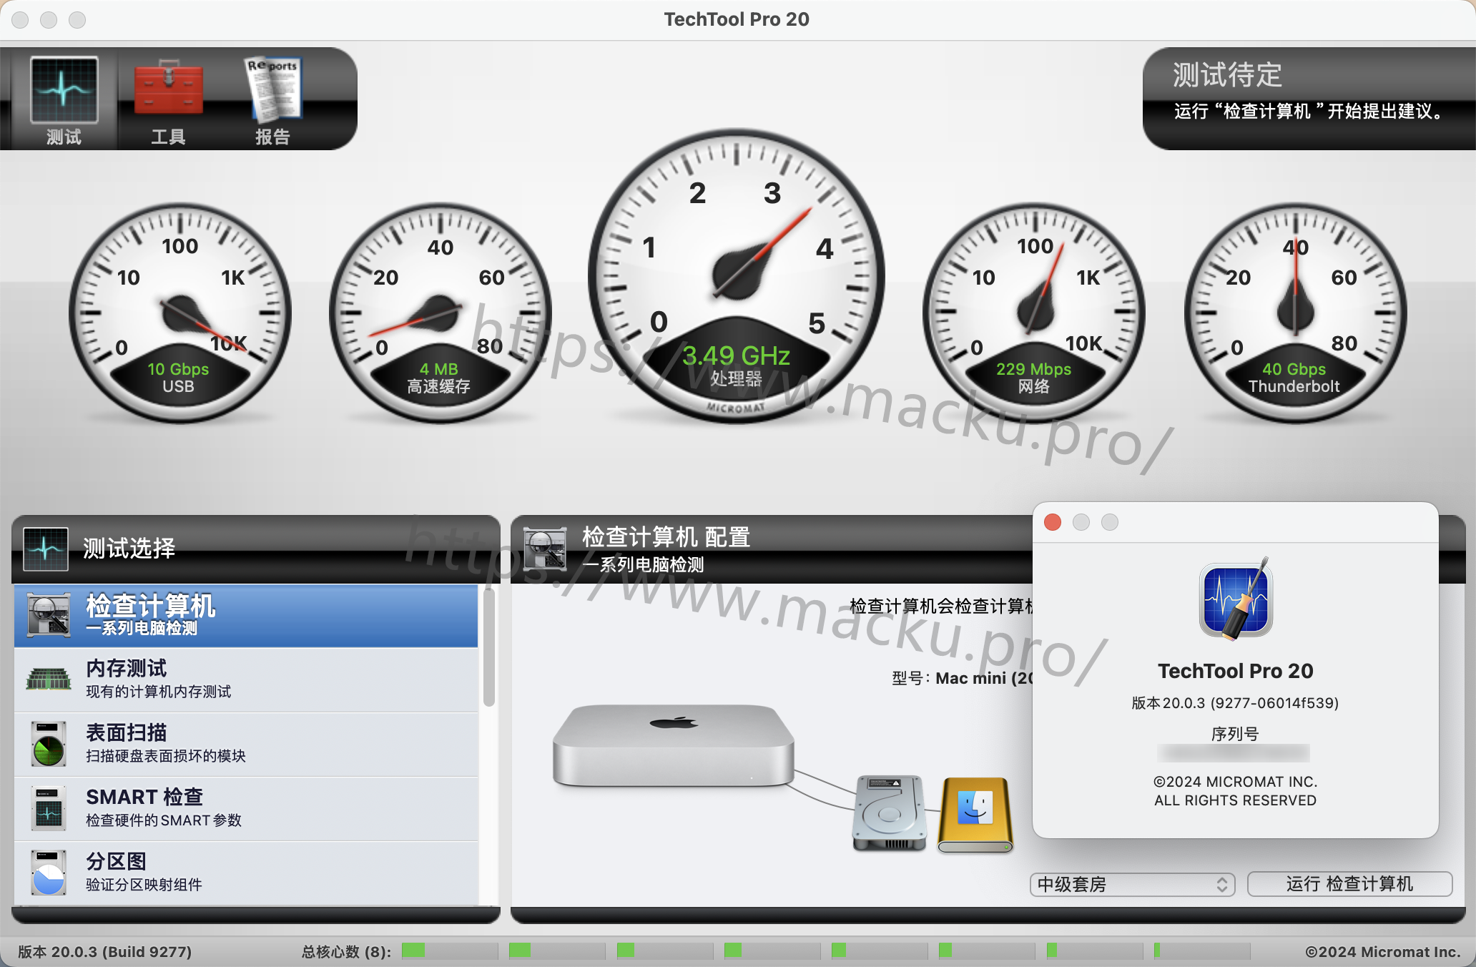Click the Mac mini computer image
Screen dimensions: 1476x967
coord(674,746)
